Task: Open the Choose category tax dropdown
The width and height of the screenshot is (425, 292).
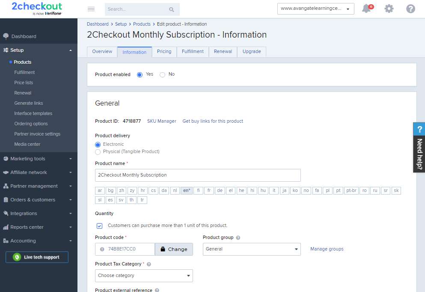Action: 144,276
